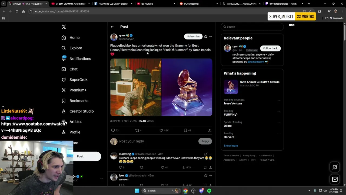
Task: Click the grey Reply button
Action: (205, 141)
